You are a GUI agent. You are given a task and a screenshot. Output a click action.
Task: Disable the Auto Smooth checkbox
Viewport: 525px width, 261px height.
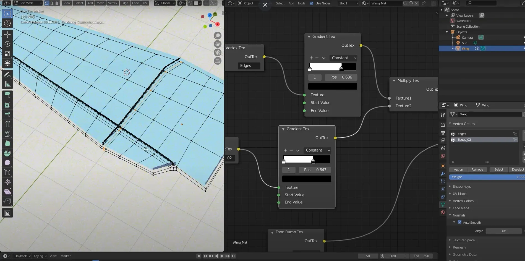[x=459, y=222]
